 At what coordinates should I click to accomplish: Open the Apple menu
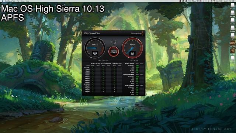(3, 1)
